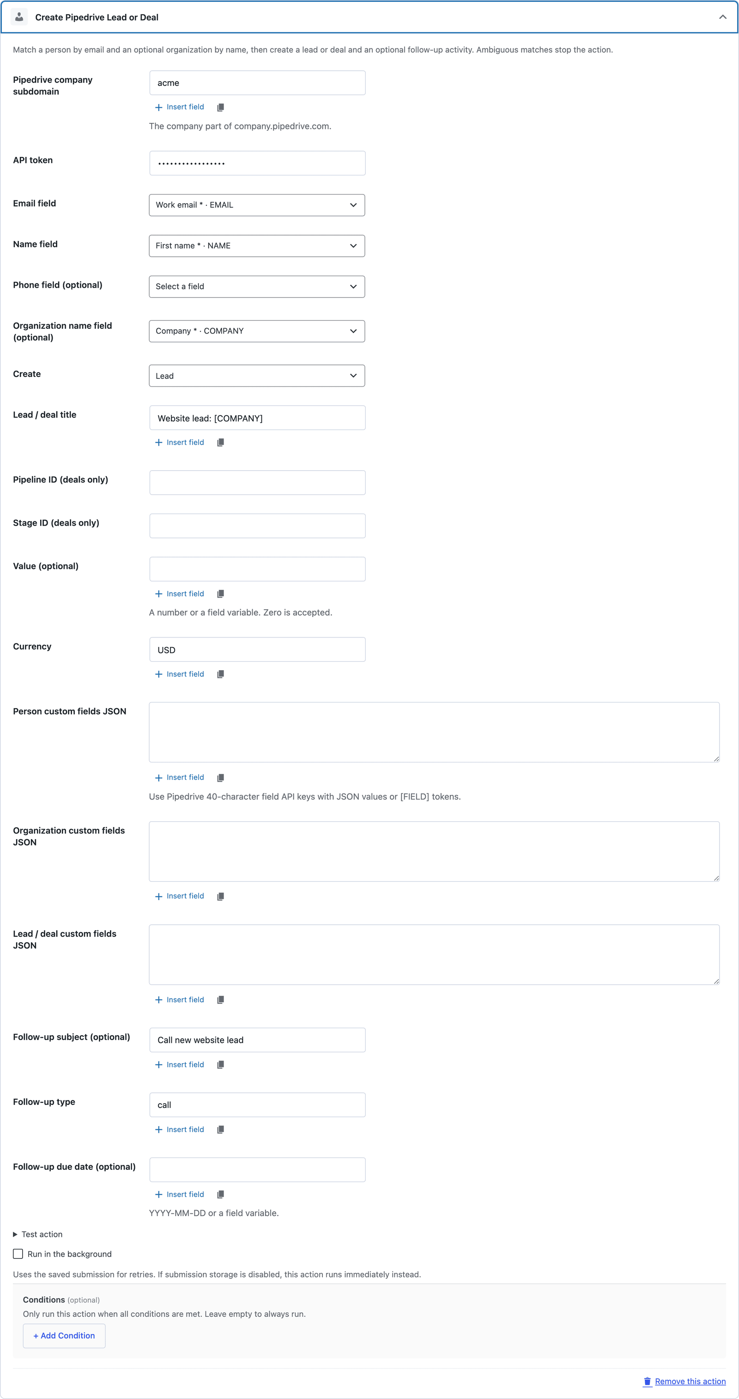Open the Phone field select dropdown

(x=257, y=286)
